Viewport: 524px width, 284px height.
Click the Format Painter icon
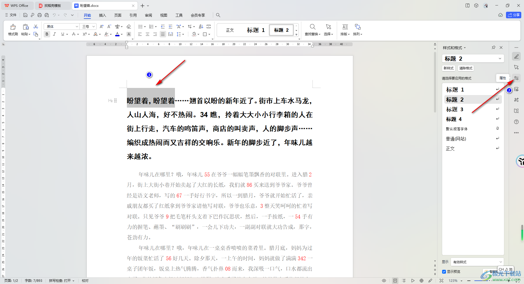coord(13,27)
